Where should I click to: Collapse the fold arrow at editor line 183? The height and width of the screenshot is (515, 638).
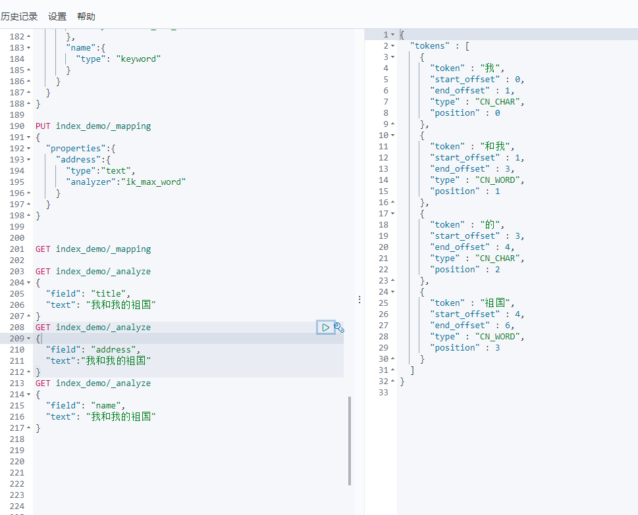pyautogui.click(x=29, y=48)
